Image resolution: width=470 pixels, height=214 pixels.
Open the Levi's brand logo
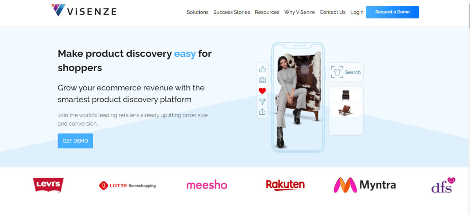(48, 185)
